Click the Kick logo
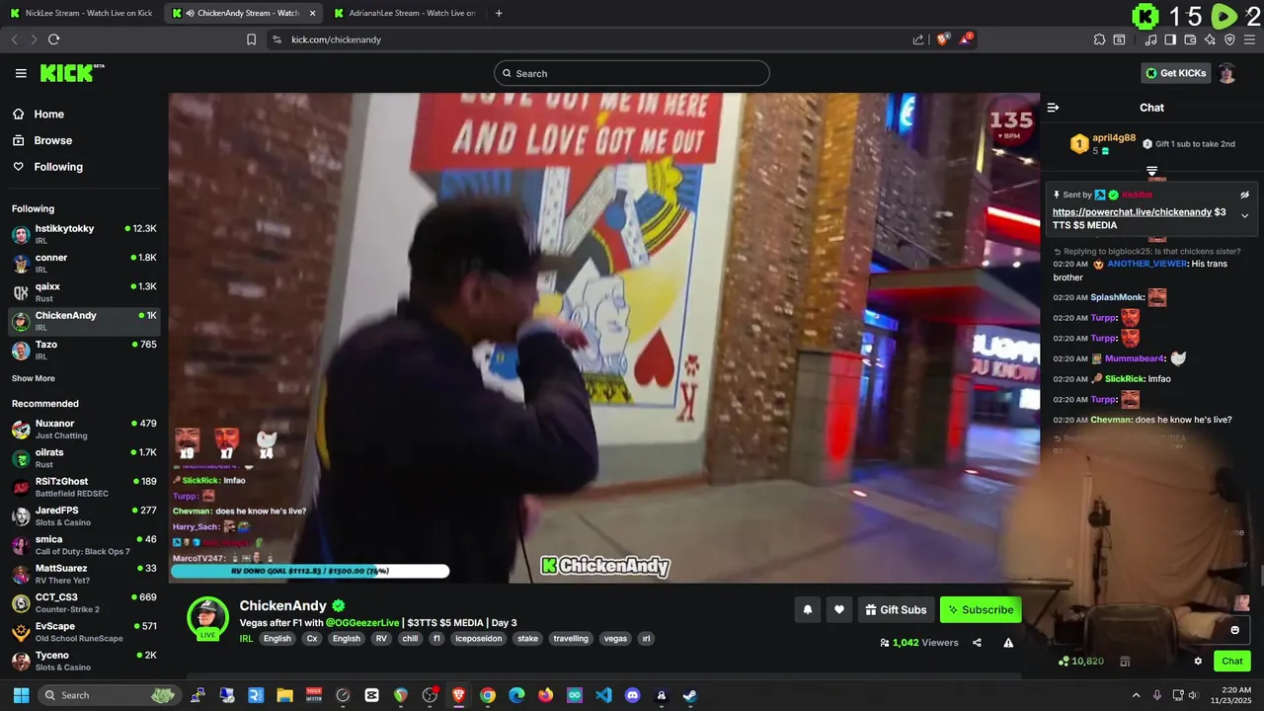Viewport: 1264px width, 711px height. [x=71, y=73]
